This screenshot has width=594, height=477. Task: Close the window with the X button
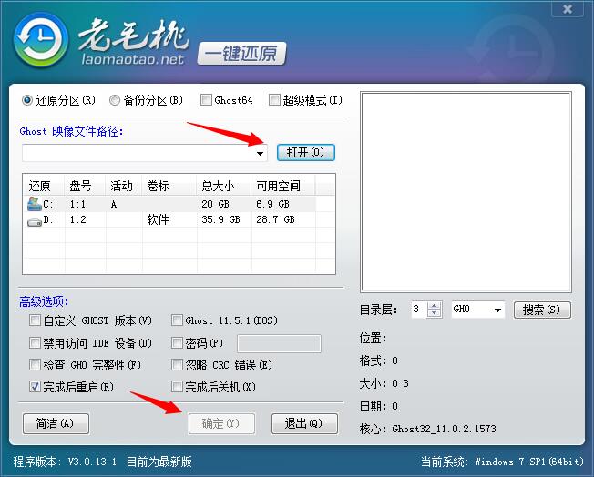(x=568, y=8)
